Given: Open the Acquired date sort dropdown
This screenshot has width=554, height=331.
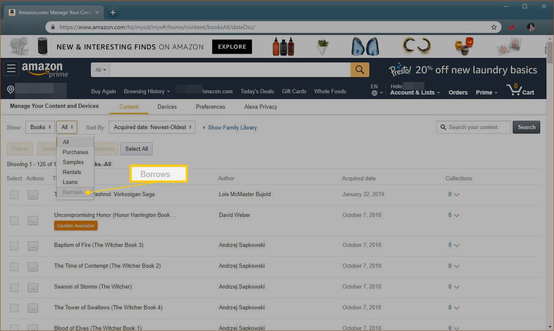Looking at the screenshot, I should pos(152,127).
